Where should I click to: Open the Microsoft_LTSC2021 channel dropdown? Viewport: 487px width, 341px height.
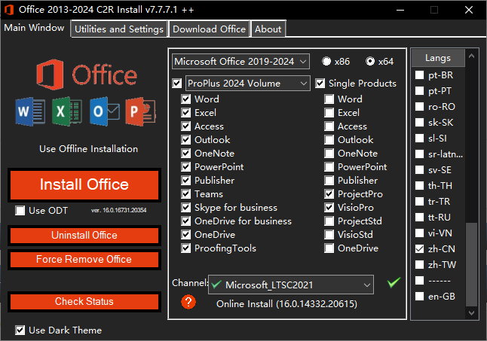click(291, 285)
